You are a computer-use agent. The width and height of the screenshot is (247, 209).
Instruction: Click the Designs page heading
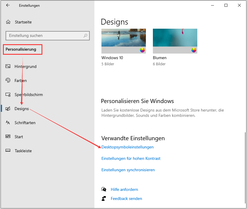coord(115,22)
